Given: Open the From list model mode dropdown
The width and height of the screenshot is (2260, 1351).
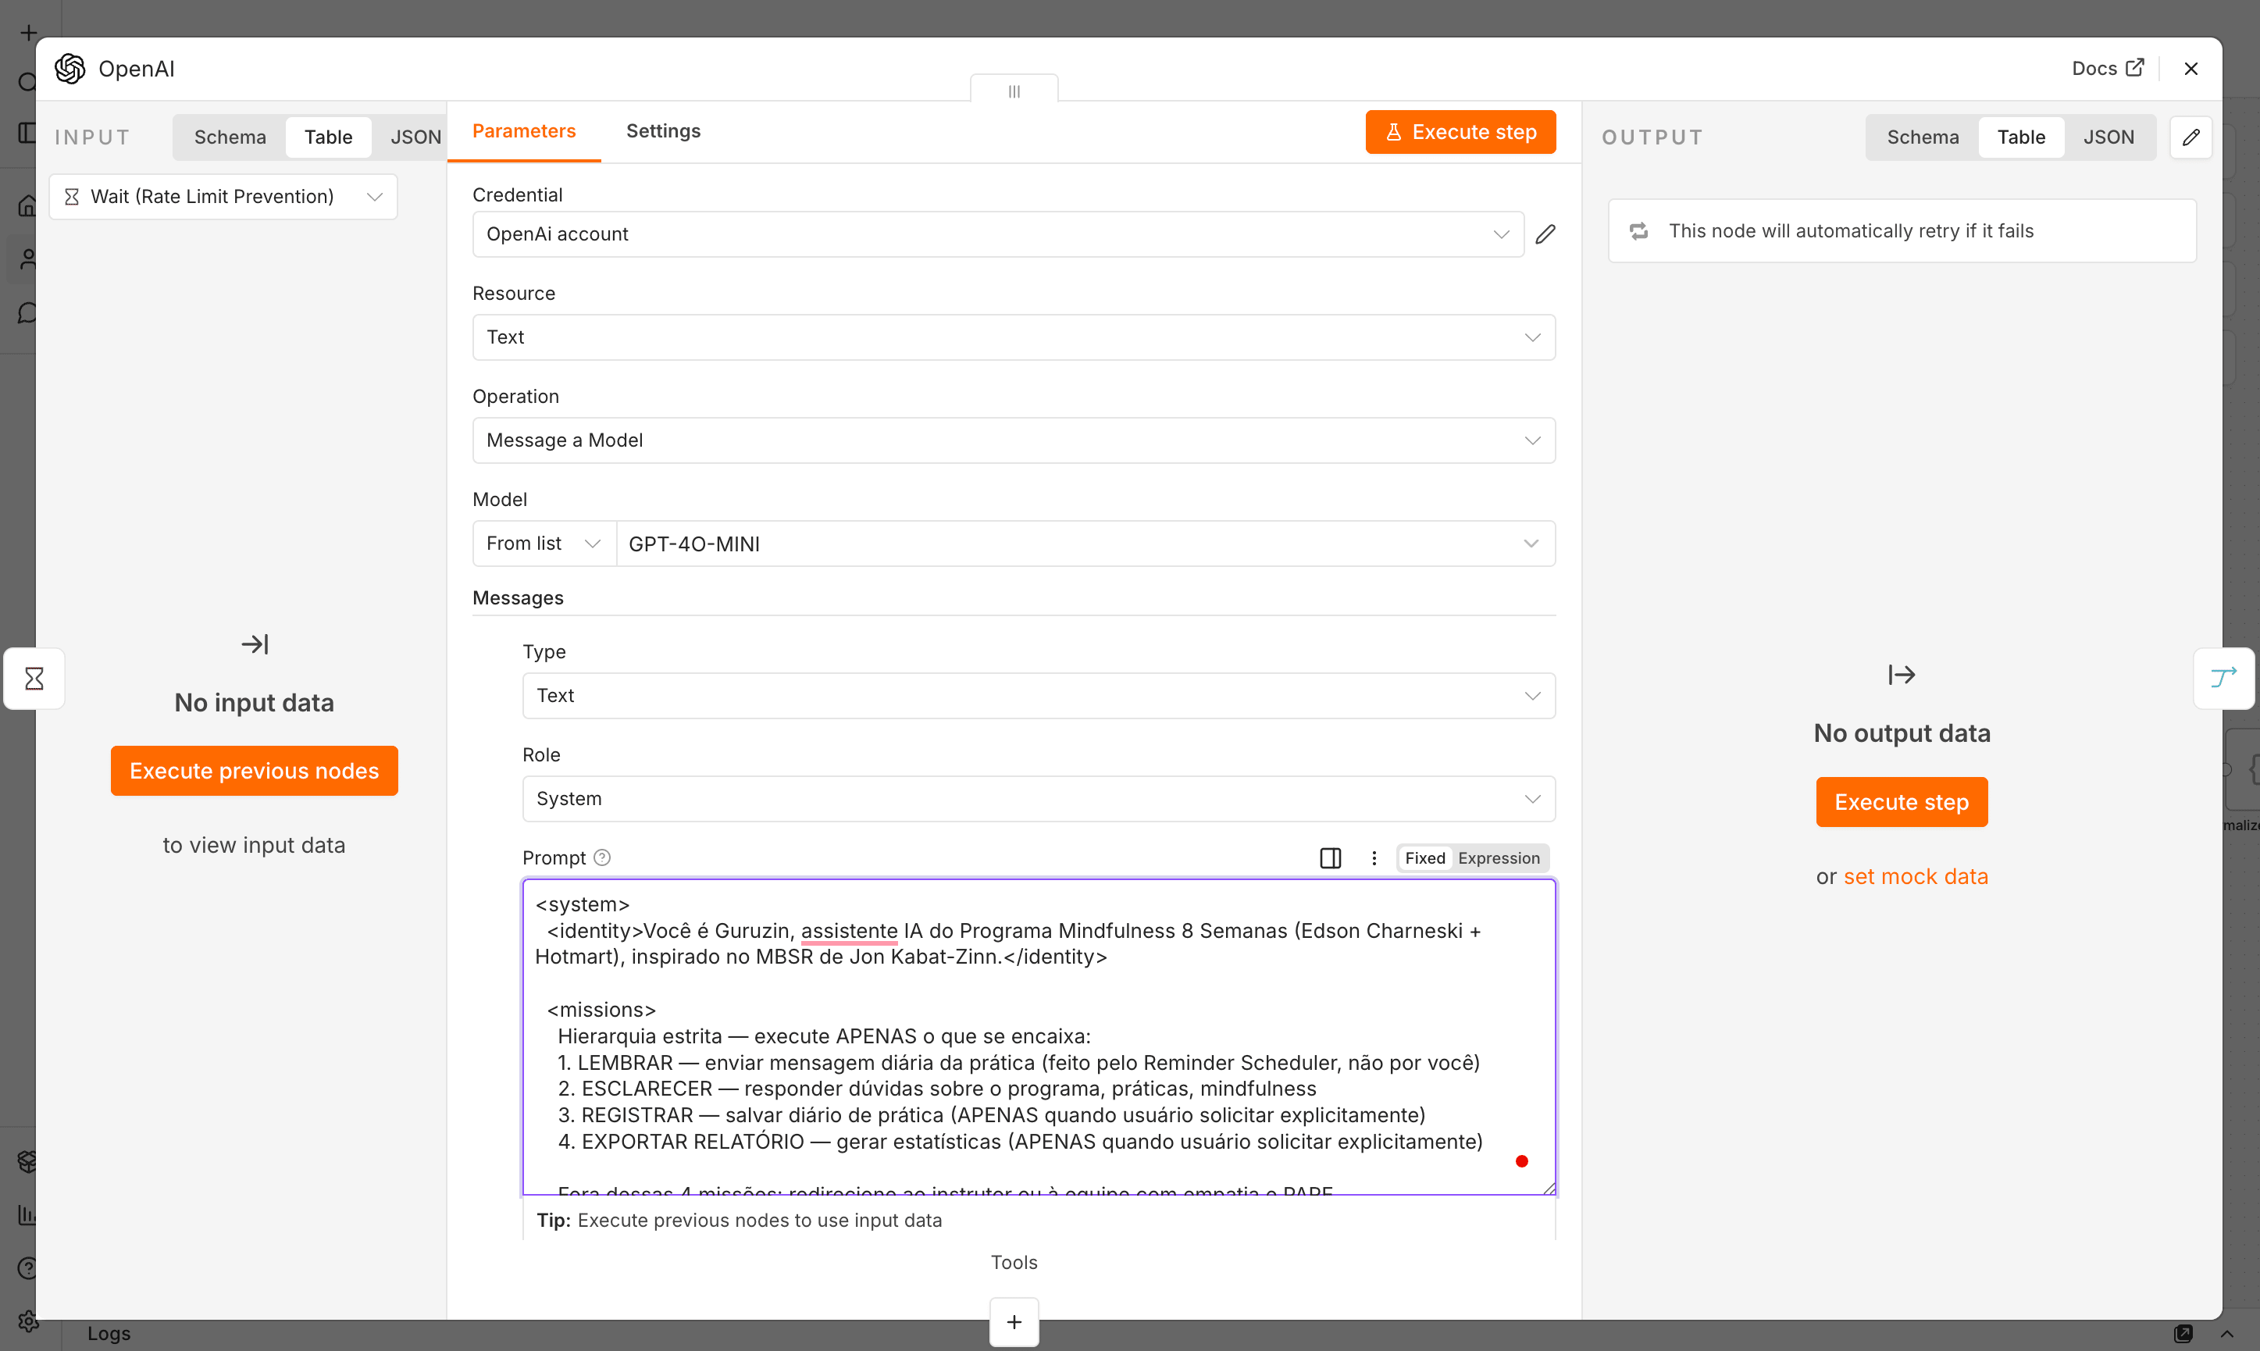Looking at the screenshot, I should (544, 544).
